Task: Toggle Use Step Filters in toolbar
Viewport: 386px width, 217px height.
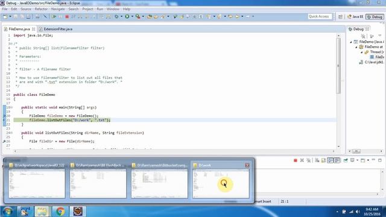Action: tap(109, 16)
